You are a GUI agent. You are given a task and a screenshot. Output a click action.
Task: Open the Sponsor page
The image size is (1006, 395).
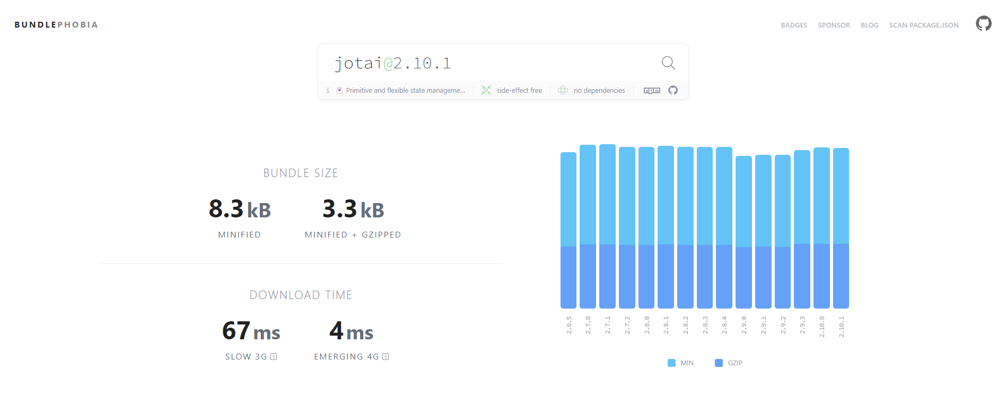(834, 25)
